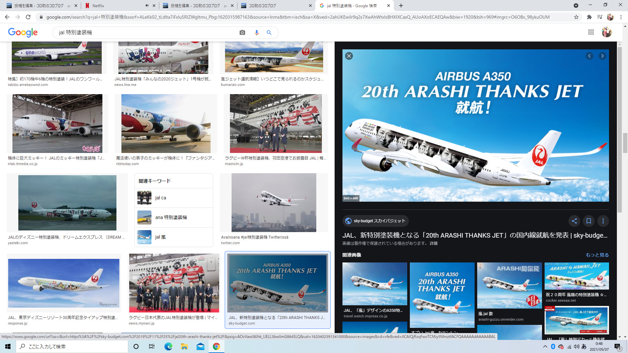Click もっと見る for related images
This screenshot has width=628, height=353.
597,255
